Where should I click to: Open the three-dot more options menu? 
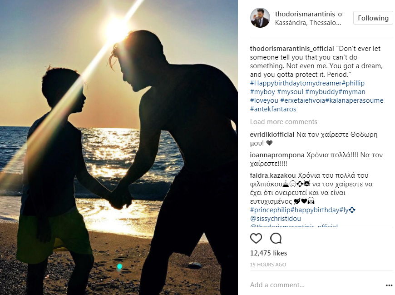pyautogui.click(x=389, y=285)
